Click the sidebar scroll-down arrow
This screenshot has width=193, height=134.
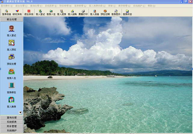pos(20,112)
